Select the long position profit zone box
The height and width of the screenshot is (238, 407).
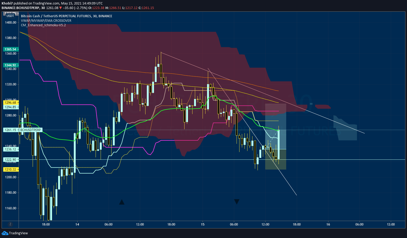[276, 127]
